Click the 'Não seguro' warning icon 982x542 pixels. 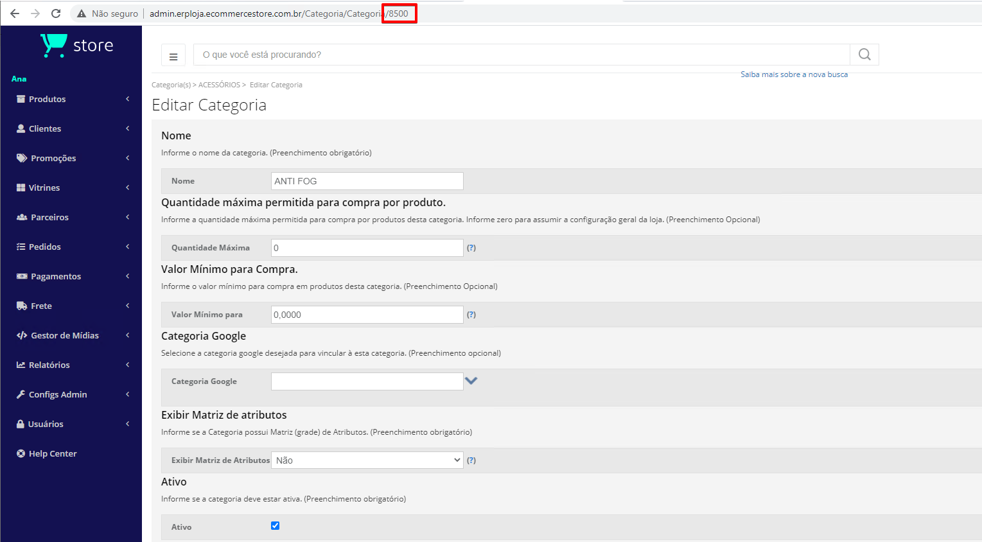pyautogui.click(x=82, y=13)
